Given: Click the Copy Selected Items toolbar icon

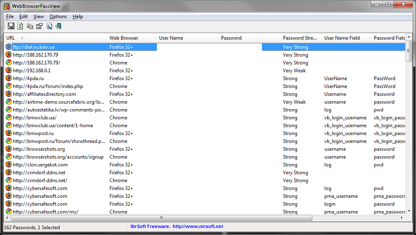Looking at the screenshot, I should [30, 26].
